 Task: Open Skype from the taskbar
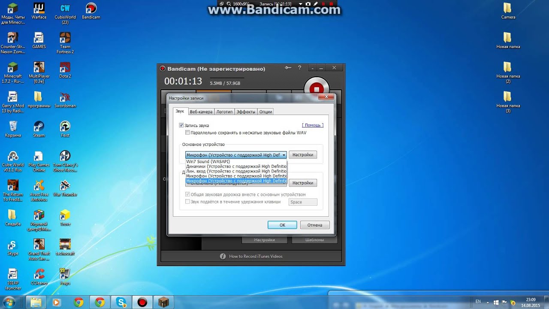coord(121,302)
